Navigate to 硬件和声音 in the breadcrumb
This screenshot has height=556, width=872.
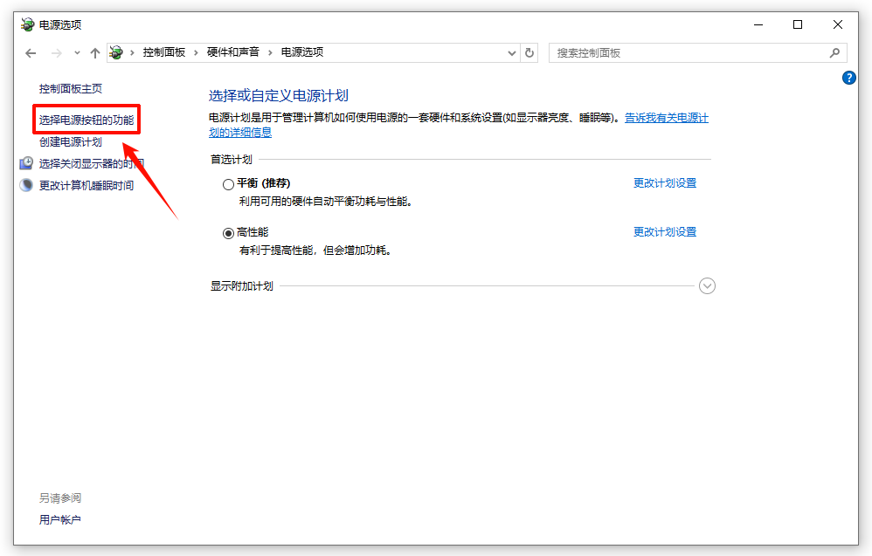pos(234,52)
